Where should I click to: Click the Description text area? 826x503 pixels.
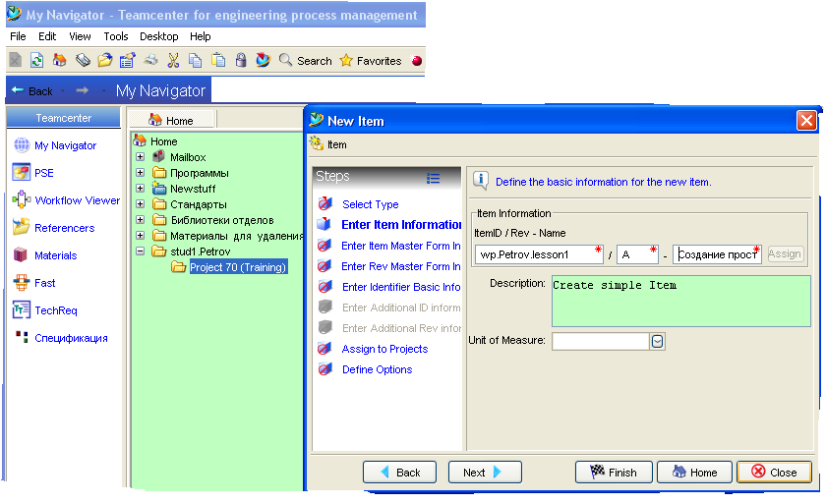point(680,301)
